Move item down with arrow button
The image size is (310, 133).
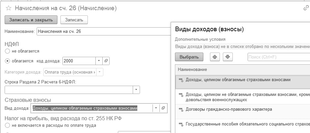click(228, 57)
